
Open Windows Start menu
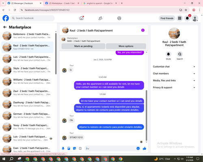coord(4,159)
